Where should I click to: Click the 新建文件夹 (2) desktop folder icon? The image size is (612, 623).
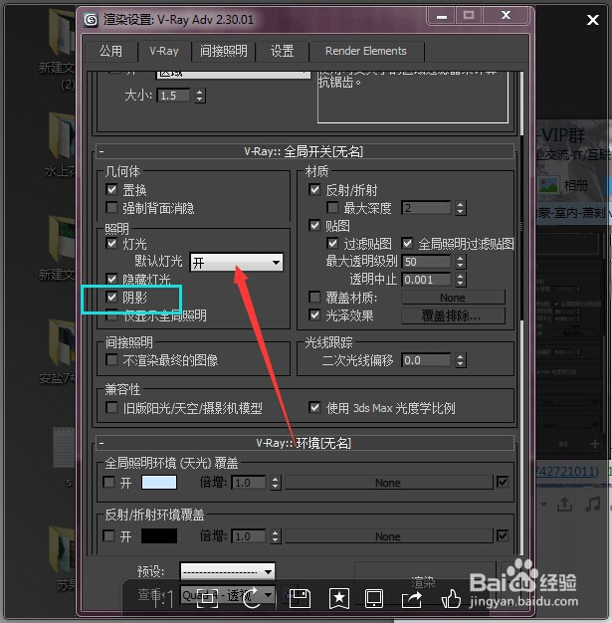click(x=61, y=34)
